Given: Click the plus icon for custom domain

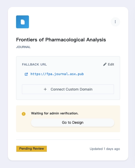Looking at the screenshot, I should [x=45, y=89].
